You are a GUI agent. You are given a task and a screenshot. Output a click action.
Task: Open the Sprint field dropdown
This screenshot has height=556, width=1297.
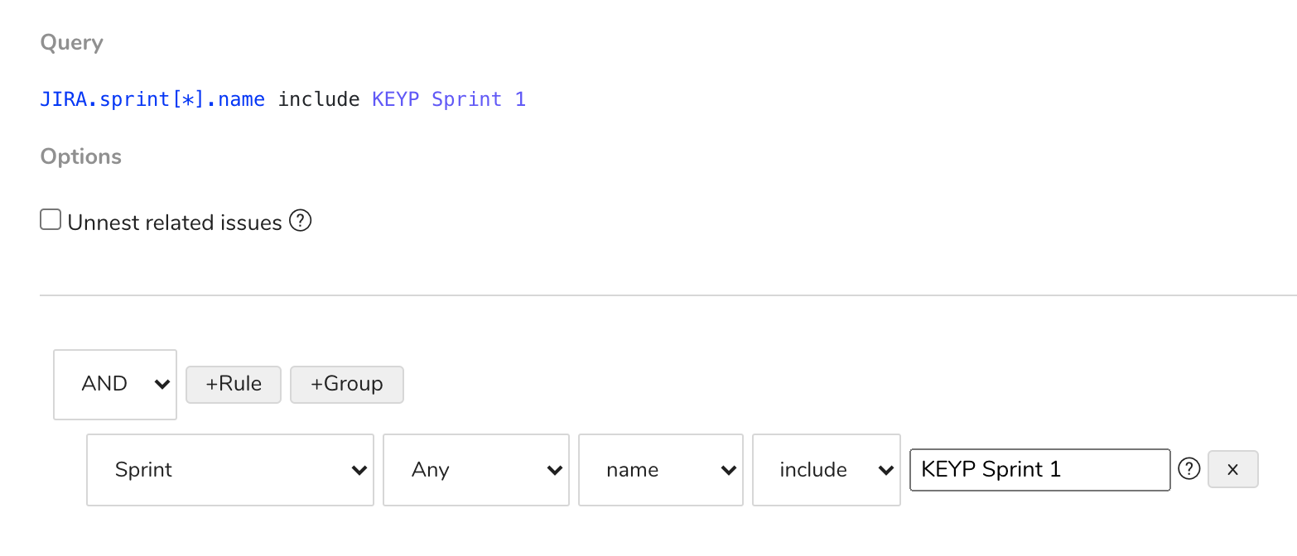tap(230, 470)
